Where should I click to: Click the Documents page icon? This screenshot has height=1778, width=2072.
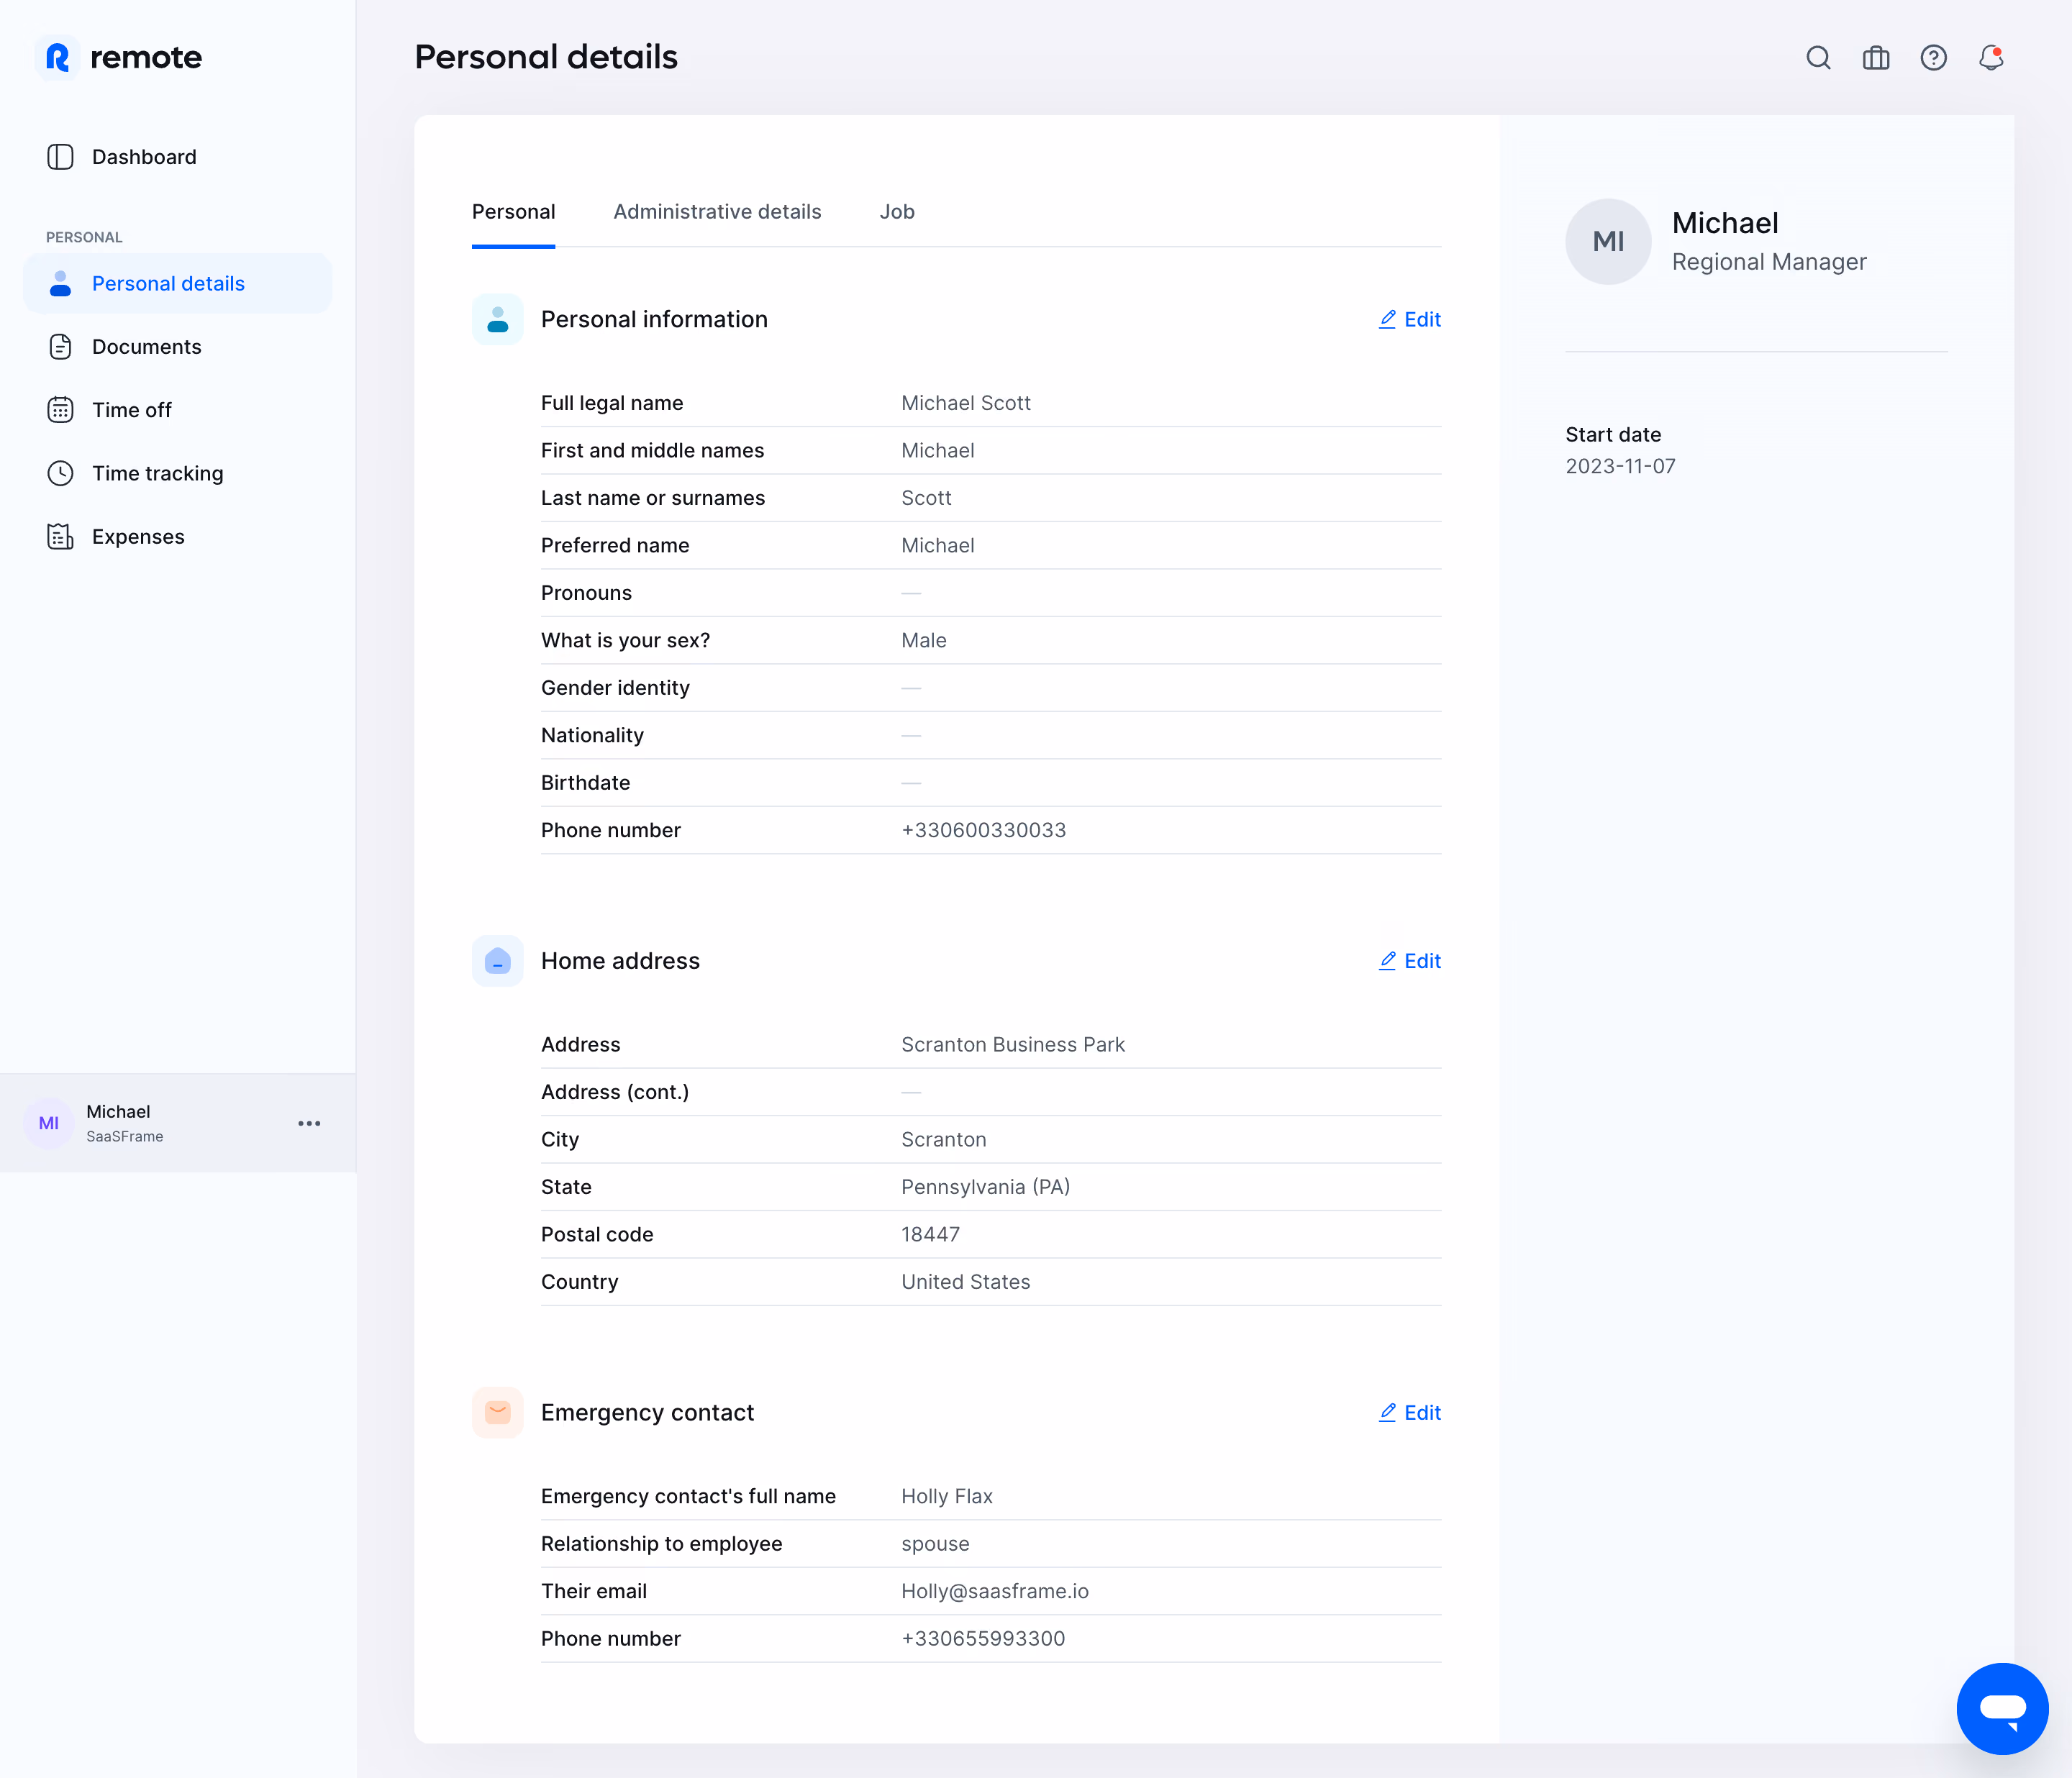click(60, 347)
